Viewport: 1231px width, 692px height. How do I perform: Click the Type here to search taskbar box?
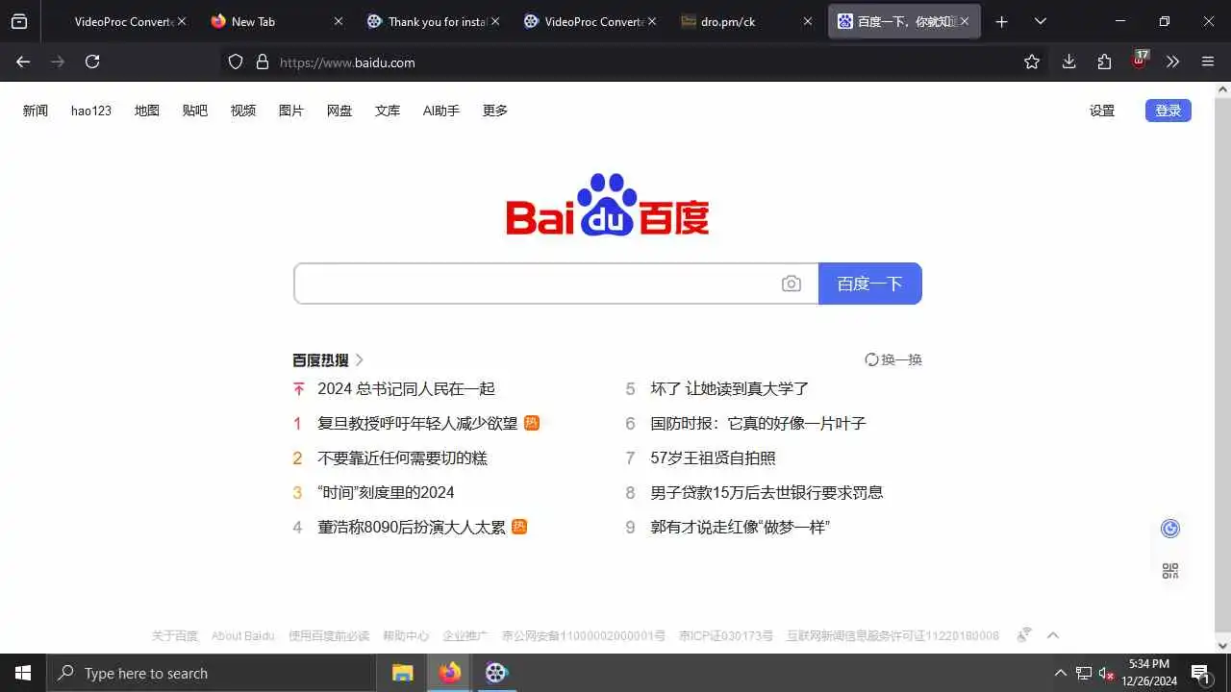(x=212, y=673)
